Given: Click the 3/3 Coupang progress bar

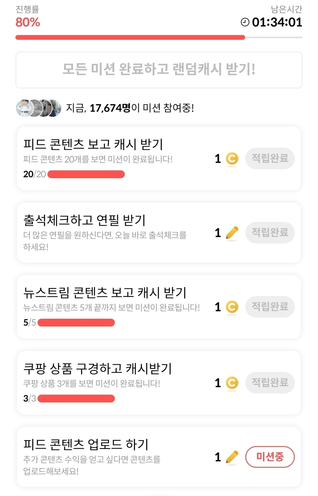Looking at the screenshot, I should coord(76,399).
